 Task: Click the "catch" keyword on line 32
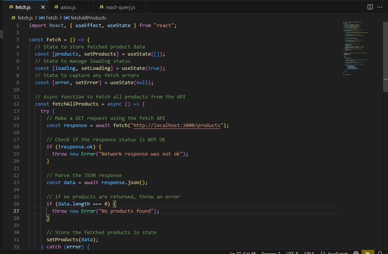pyautogui.click(x=53, y=247)
